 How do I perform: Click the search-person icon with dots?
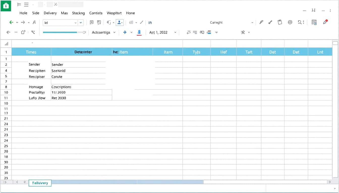[x=301, y=22]
